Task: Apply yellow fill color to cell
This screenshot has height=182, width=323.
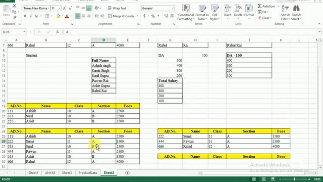Action: click(59, 16)
